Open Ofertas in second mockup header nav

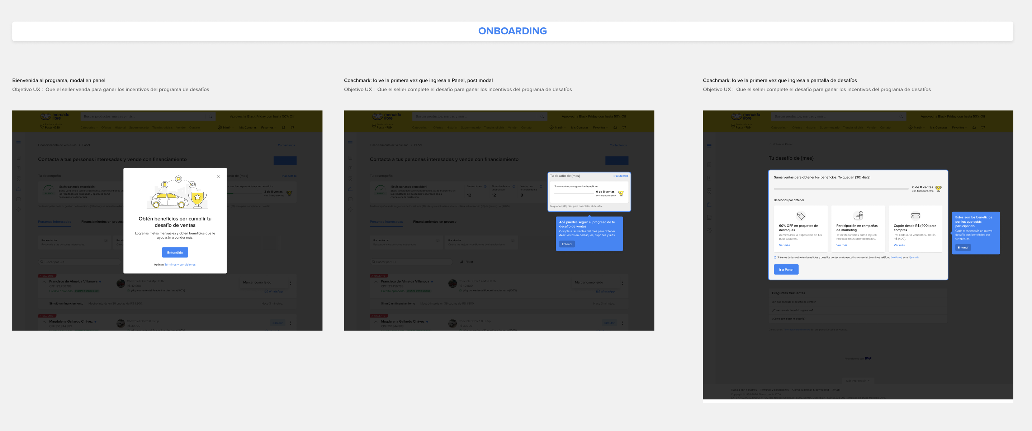tap(438, 127)
